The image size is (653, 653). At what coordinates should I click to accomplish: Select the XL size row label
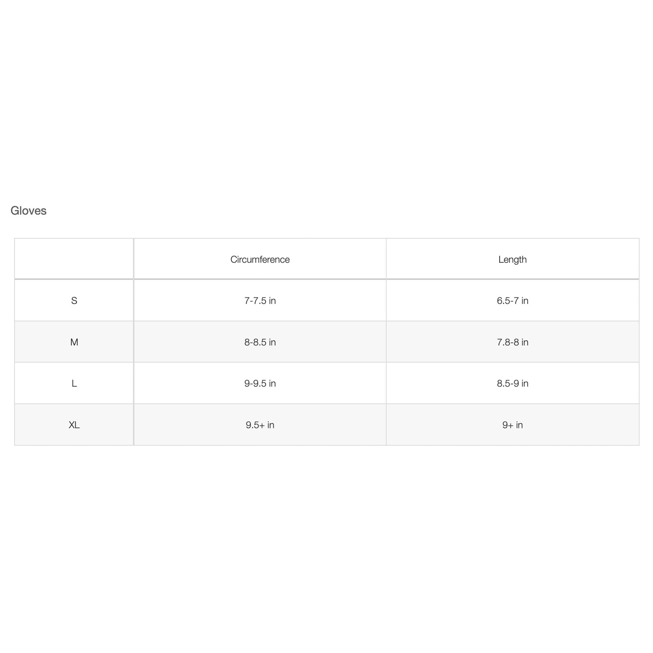[x=74, y=425]
